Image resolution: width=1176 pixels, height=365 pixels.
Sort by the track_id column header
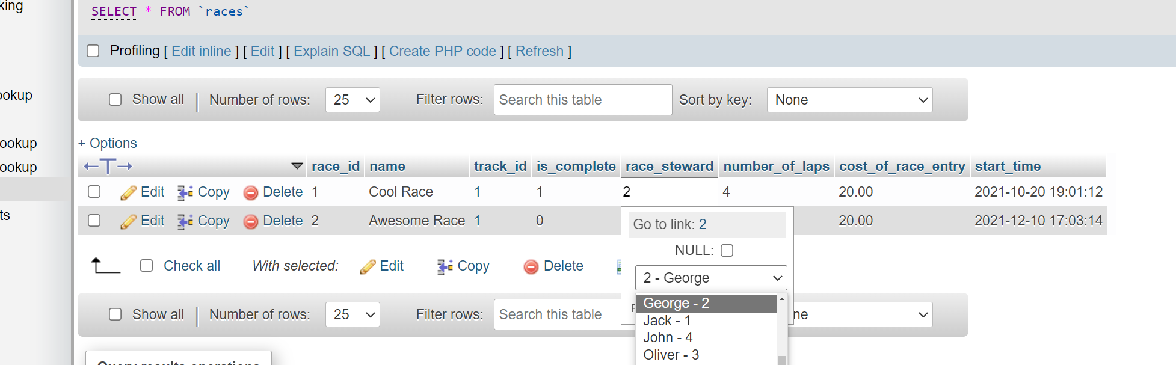tap(500, 166)
